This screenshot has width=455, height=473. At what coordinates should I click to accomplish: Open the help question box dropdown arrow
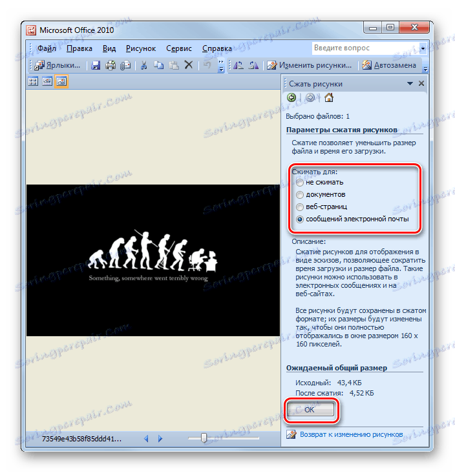pos(423,48)
